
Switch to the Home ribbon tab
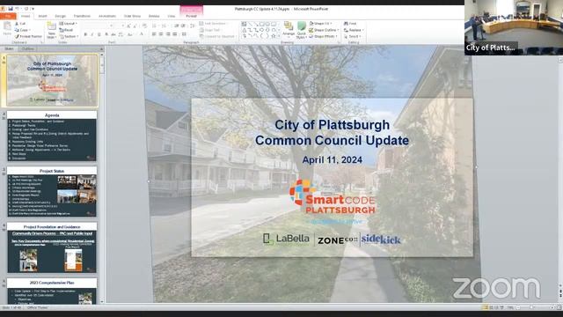click(26, 16)
